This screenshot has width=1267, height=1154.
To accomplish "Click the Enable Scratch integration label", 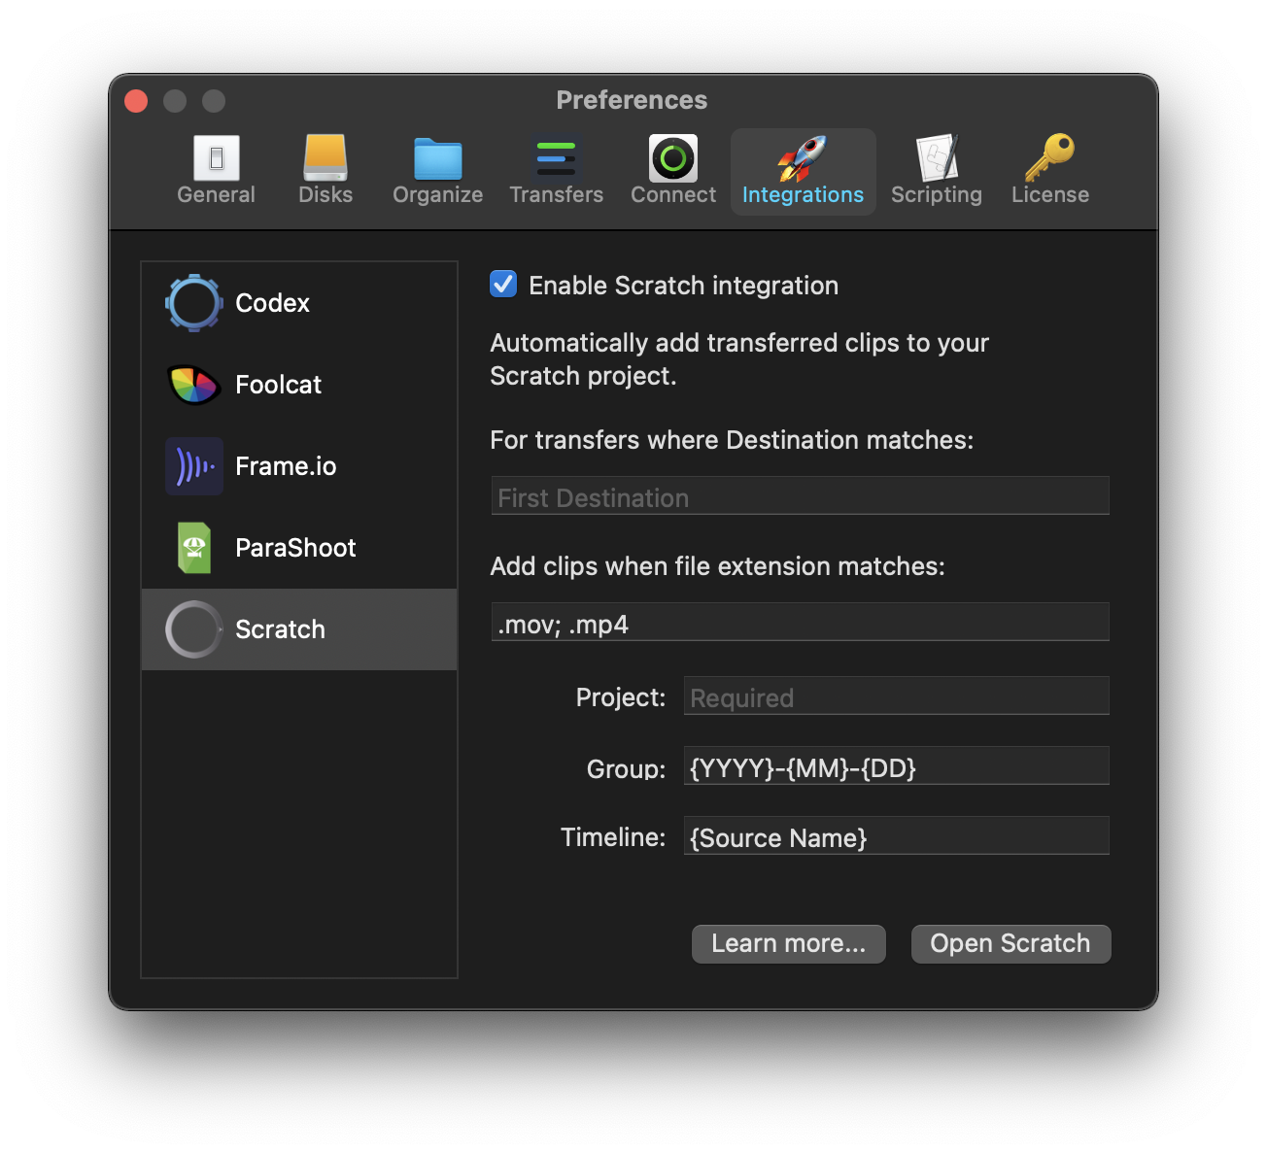I will (683, 286).
